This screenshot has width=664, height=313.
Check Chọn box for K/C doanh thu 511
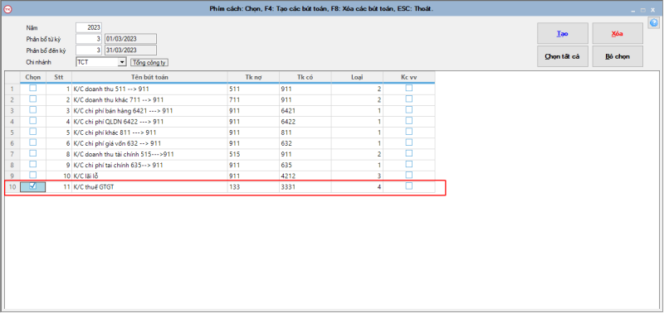(32, 89)
